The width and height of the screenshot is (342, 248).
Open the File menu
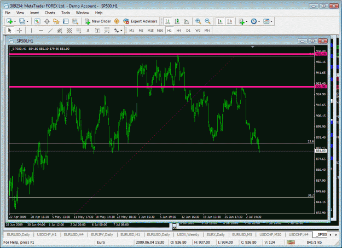point(8,13)
